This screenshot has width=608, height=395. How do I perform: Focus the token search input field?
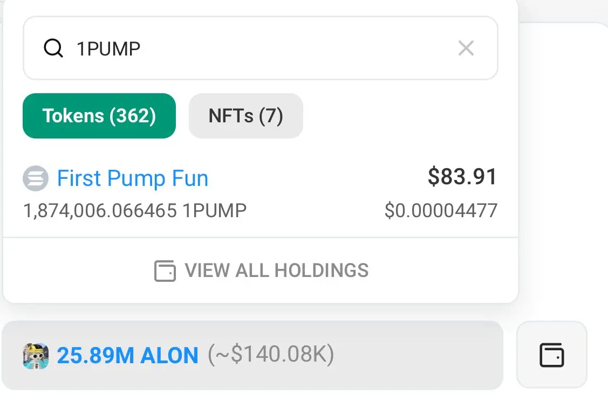(x=259, y=48)
